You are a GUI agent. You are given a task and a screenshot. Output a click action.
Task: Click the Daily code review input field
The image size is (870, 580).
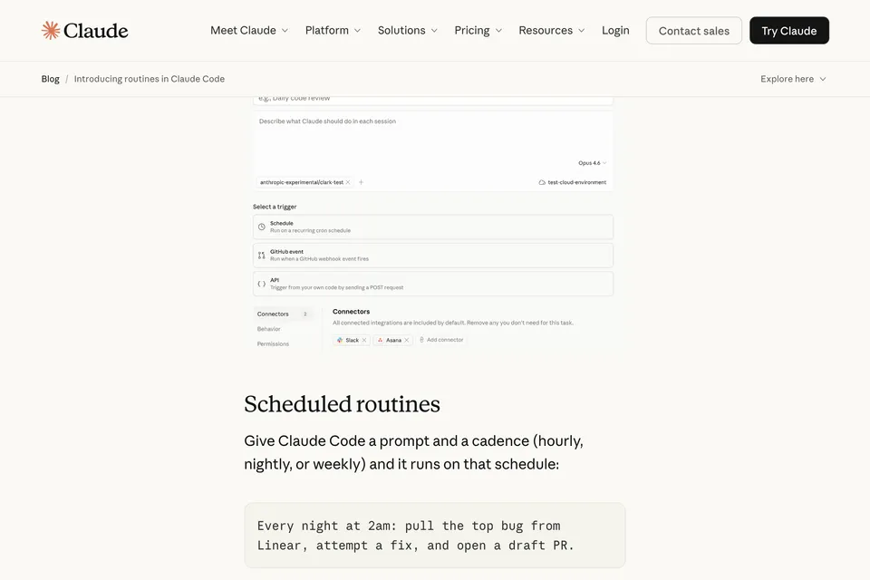pos(432,97)
